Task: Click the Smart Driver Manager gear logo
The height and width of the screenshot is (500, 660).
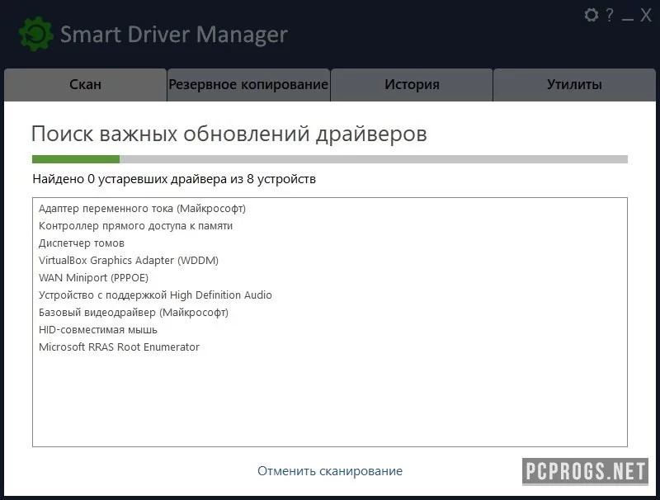Action: [36, 34]
